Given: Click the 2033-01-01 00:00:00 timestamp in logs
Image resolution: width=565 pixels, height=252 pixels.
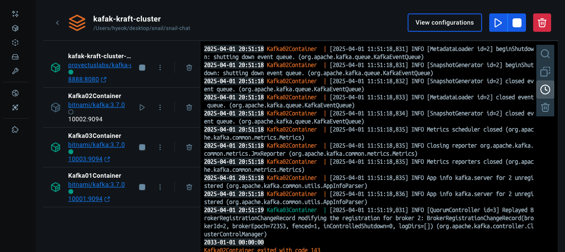Looking at the screenshot, I should point(234,242).
